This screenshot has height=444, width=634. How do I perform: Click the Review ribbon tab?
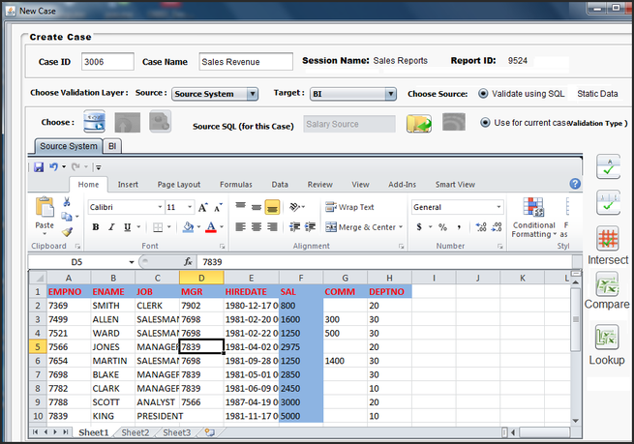point(319,185)
